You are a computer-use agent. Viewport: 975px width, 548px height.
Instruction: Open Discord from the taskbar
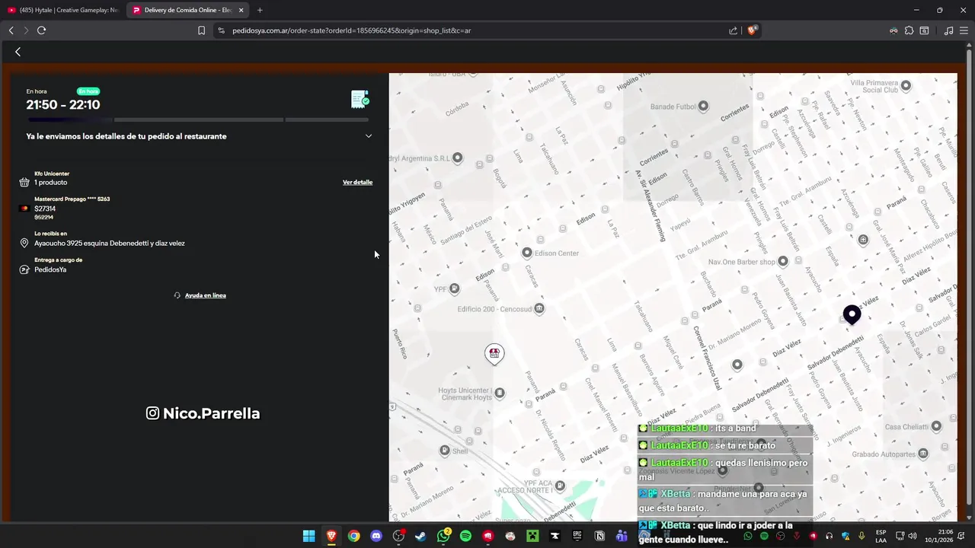coord(376,536)
